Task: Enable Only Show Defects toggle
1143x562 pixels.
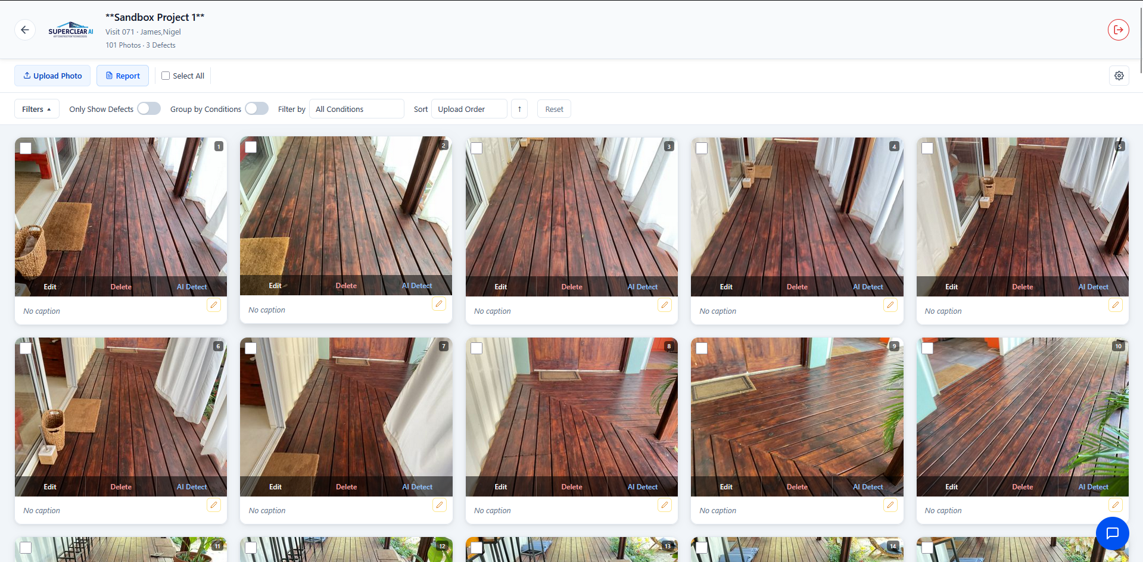Action: pos(149,108)
